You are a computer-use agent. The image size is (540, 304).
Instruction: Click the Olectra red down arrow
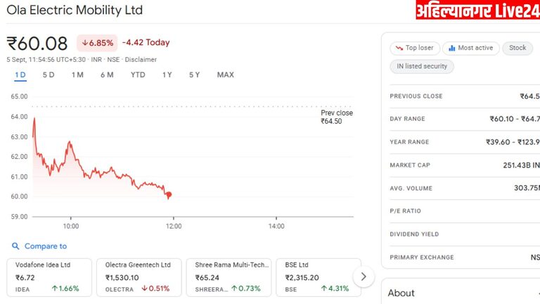coord(144,289)
